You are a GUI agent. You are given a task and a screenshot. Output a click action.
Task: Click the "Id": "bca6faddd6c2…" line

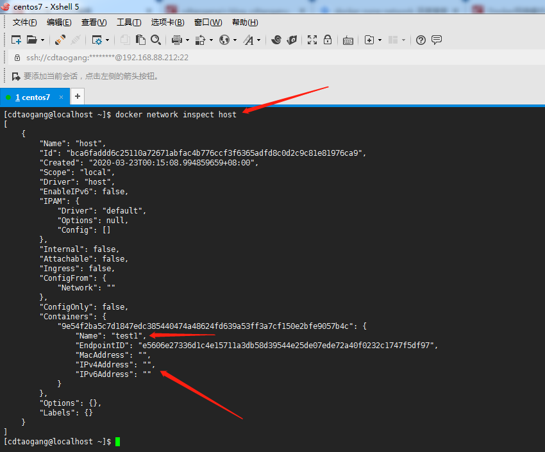(x=203, y=153)
